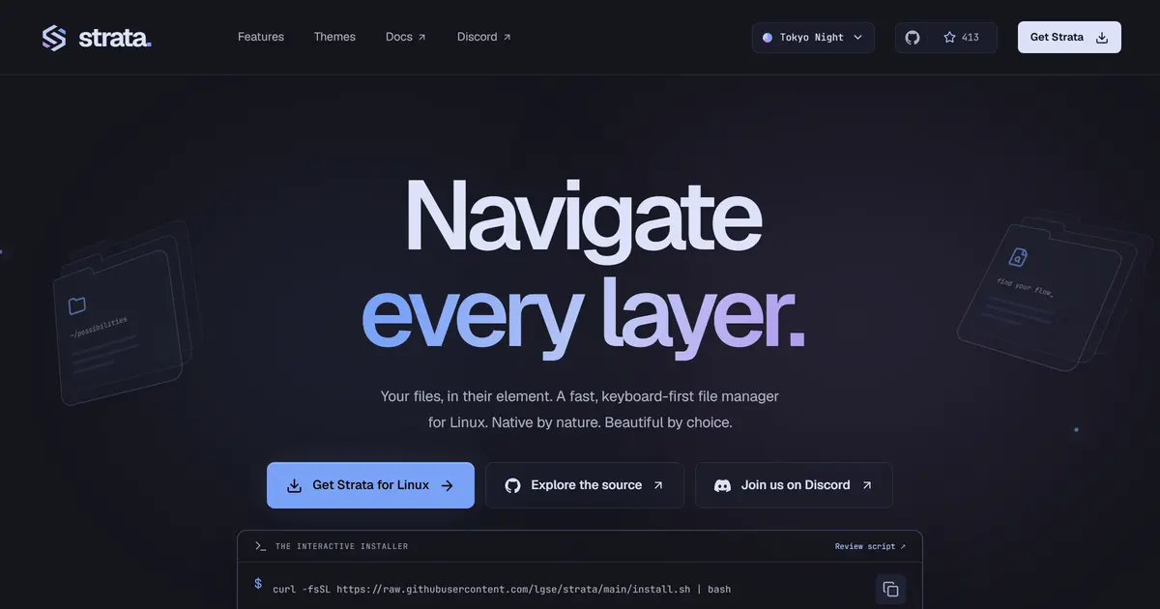1160x609 pixels.
Task: Click the Tokyo Night purple color dot
Action: pyautogui.click(x=768, y=38)
